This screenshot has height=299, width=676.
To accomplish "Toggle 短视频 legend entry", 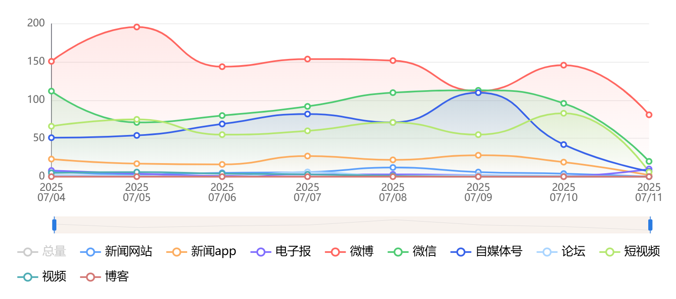I will 631,252.
